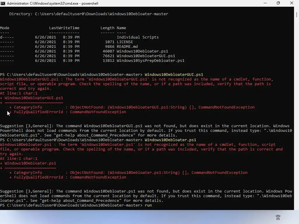Click the vertical scrollbar thumb of the console
The image size is (299, 224).
[x=297, y=15]
